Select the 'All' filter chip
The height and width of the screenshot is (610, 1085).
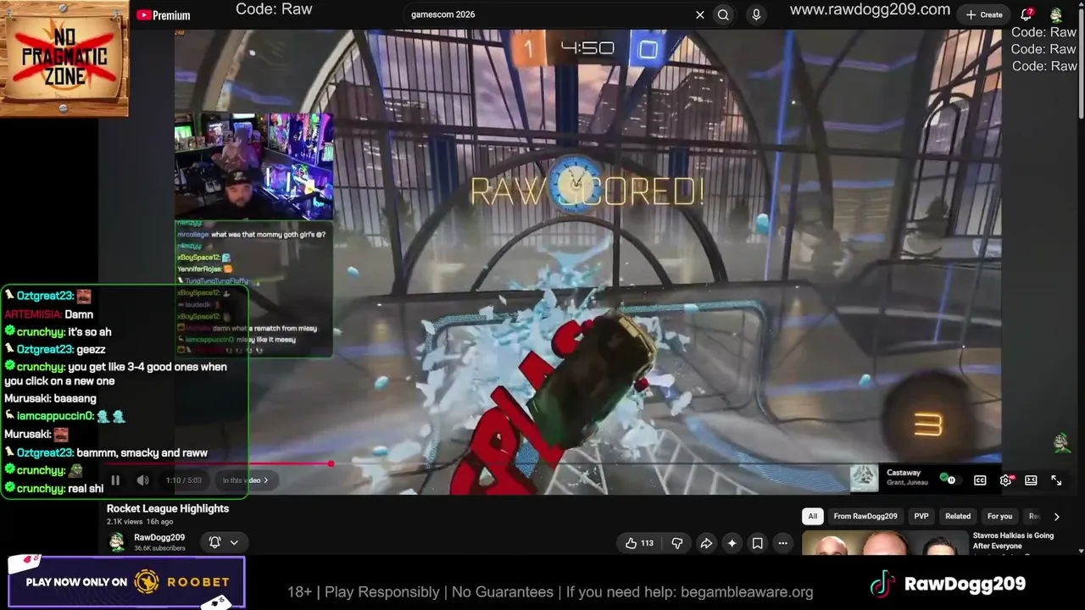click(x=812, y=516)
